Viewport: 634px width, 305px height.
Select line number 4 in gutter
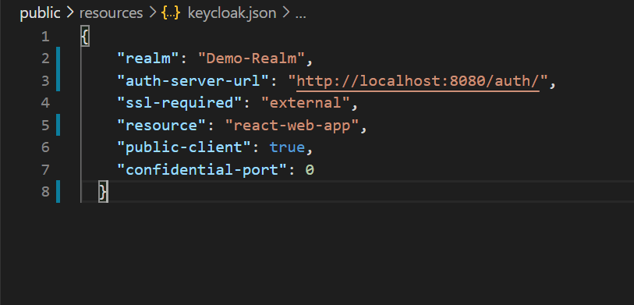pyautogui.click(x=45, y=103)
